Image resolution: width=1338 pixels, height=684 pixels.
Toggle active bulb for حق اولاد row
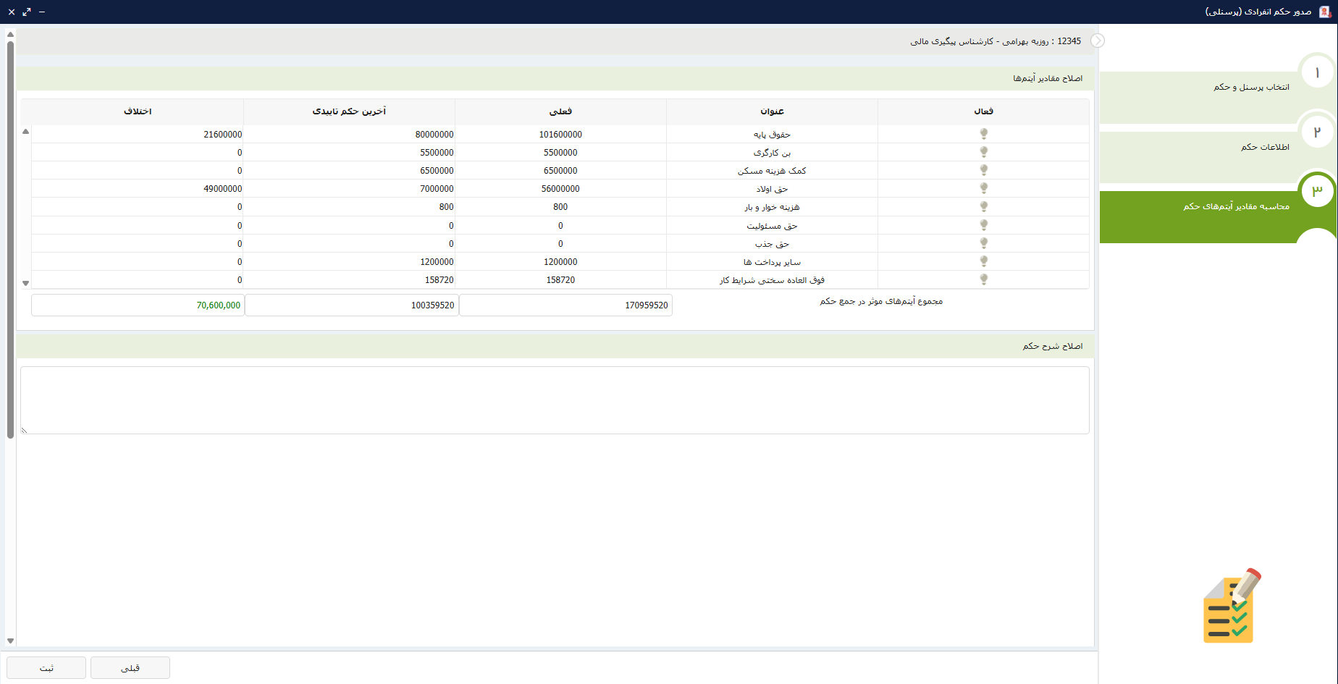(x=983, y=188)
